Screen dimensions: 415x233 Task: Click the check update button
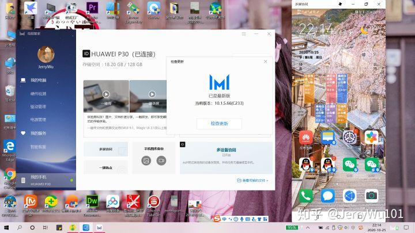pyautogui.click(x=219, y=124)
